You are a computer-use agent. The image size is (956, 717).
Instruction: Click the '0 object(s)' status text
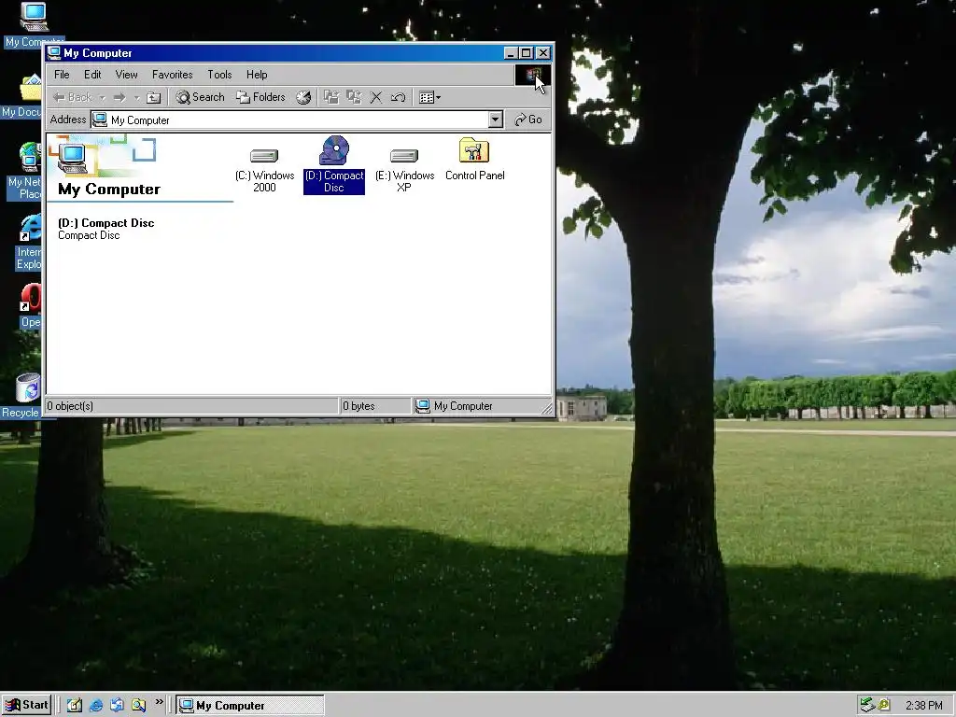(70, 406)
